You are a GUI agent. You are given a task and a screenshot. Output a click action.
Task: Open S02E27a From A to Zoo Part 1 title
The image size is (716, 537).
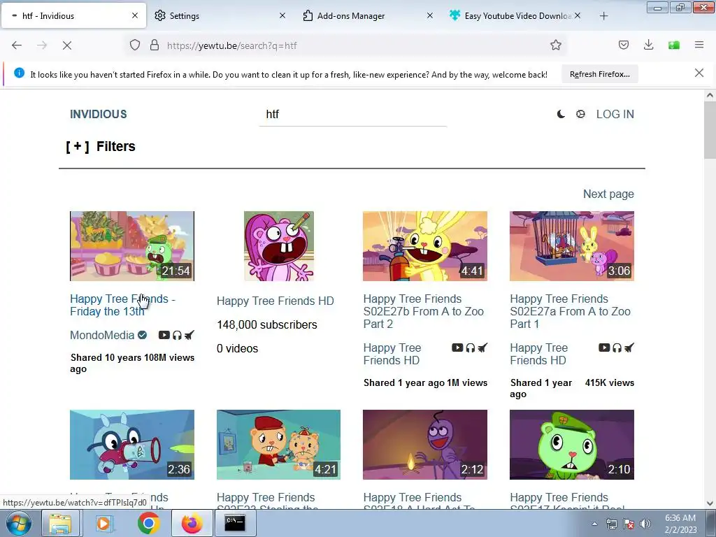570,311
